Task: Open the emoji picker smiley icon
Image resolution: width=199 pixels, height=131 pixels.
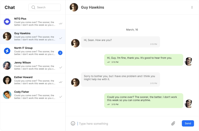Action: pos(73,123)
